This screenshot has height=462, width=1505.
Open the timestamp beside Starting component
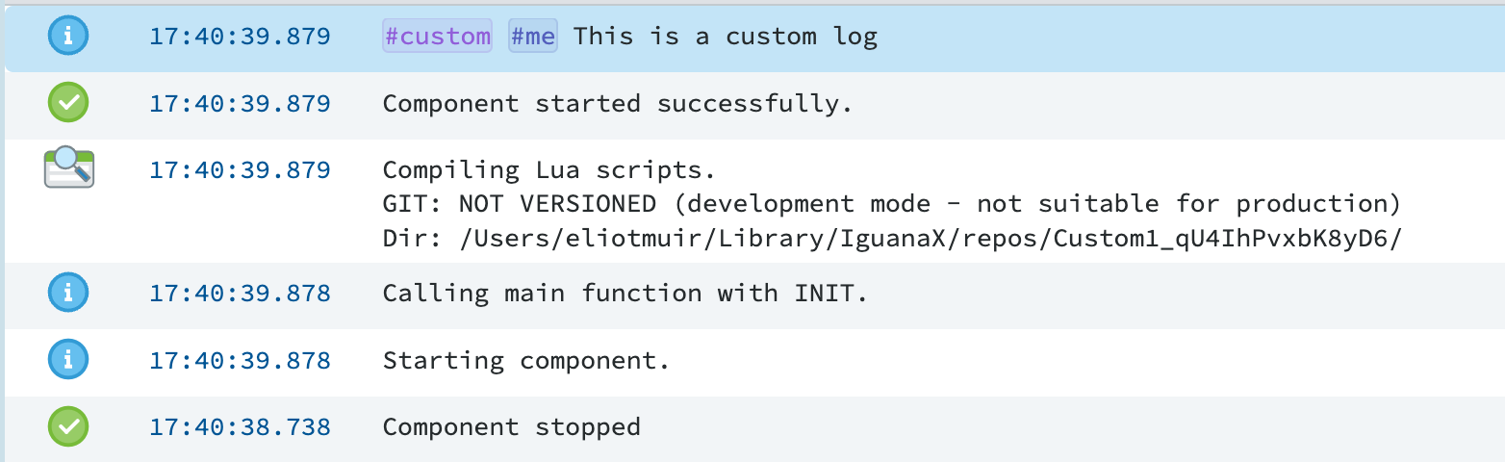pyautogui.click(x=240, y=361)
